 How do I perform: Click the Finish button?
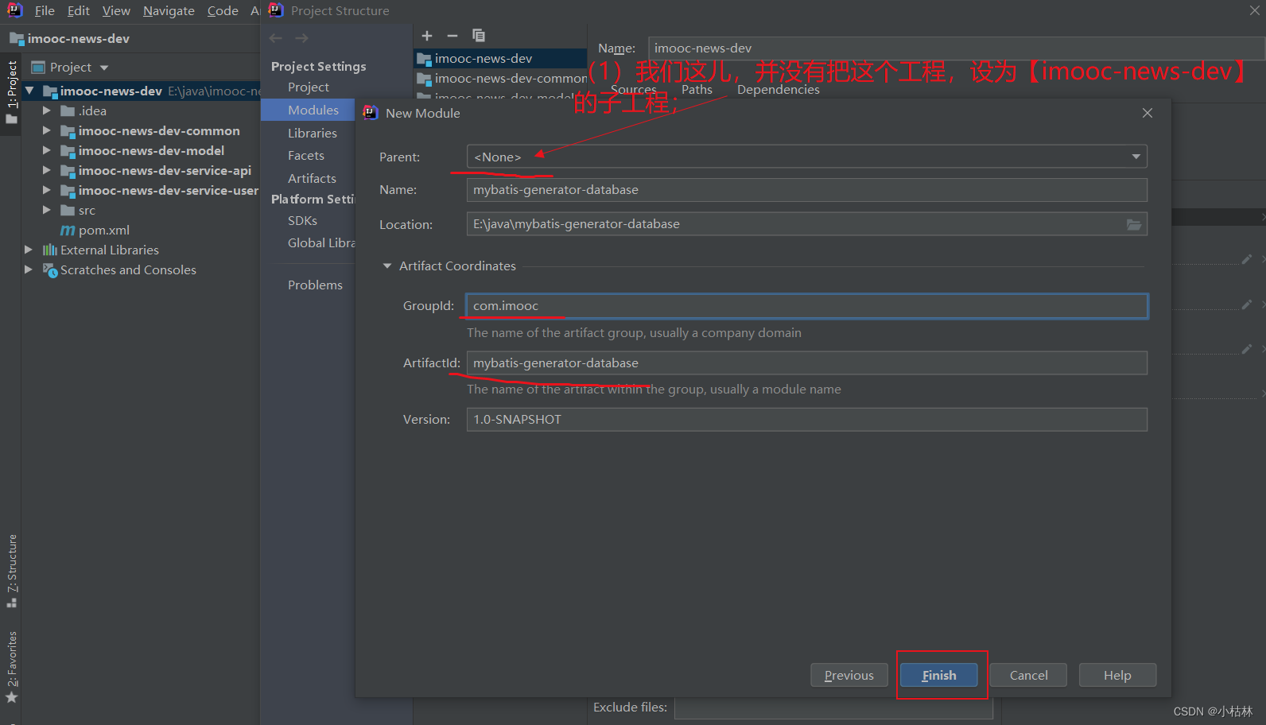(x=939, y=675)
